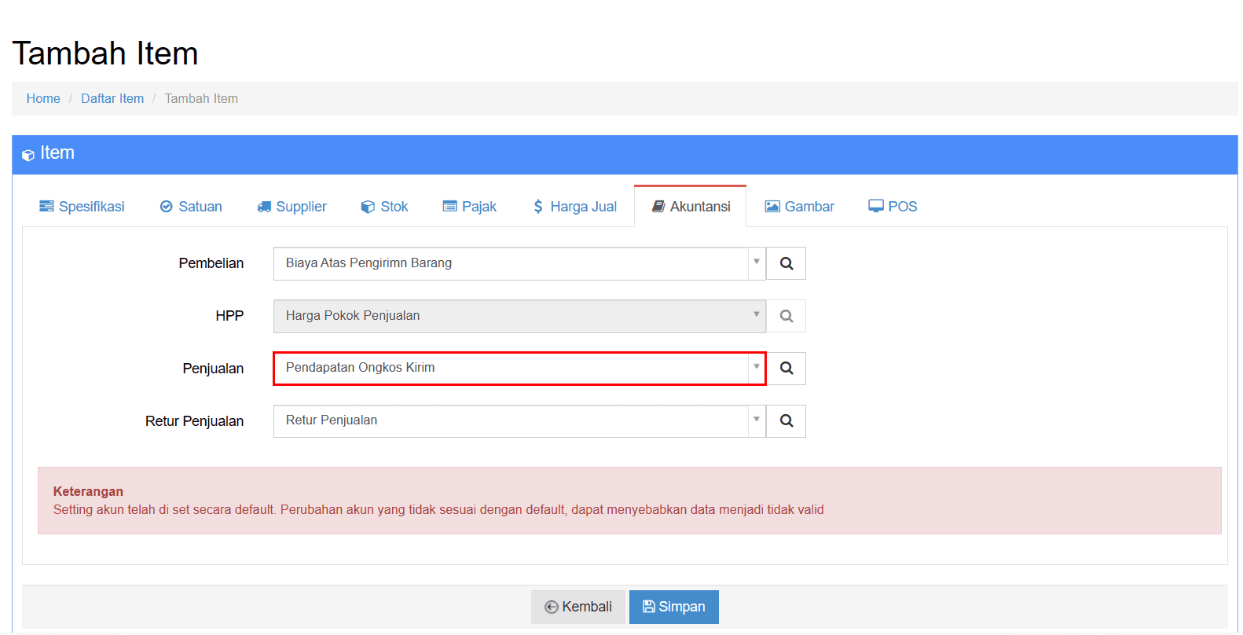Switch to the Satuan tab
The image size is (1243, 635).
point(191,207)
